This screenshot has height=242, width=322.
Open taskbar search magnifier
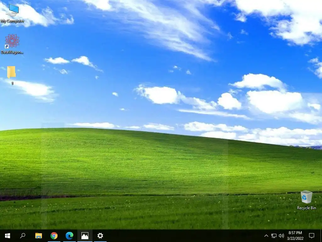pos(23,236)
